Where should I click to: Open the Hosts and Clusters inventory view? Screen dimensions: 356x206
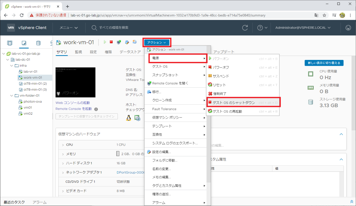[x=10, y=43]
